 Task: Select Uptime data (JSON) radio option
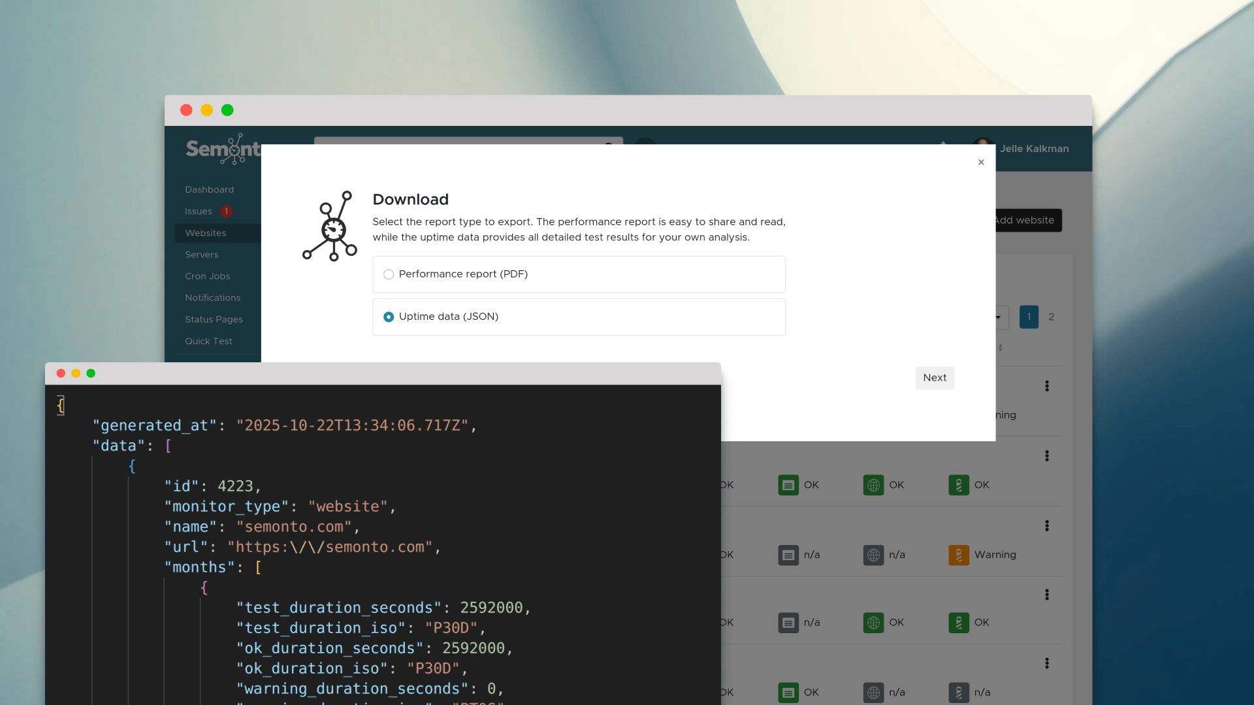389,317
